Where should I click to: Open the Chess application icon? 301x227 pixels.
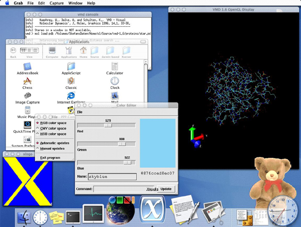(x=27, y=81)
